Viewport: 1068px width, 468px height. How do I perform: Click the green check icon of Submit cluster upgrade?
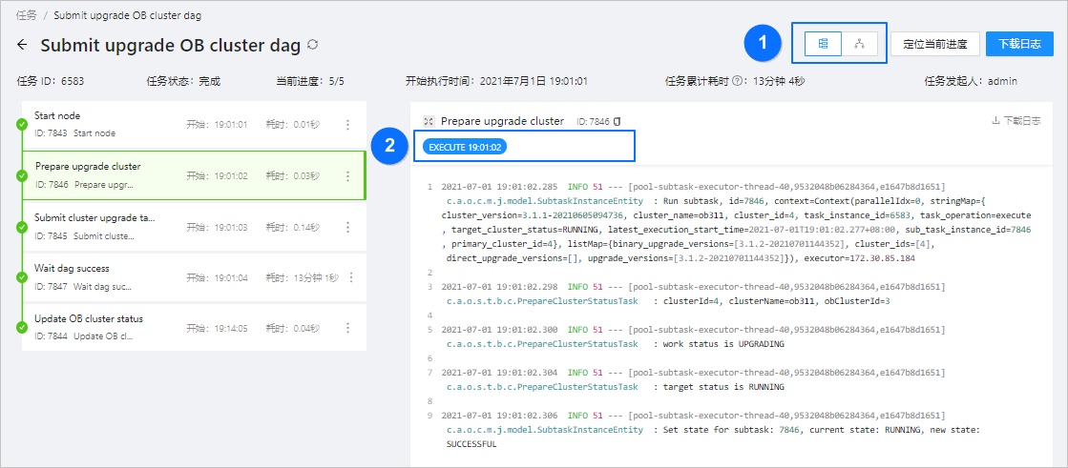22,227
